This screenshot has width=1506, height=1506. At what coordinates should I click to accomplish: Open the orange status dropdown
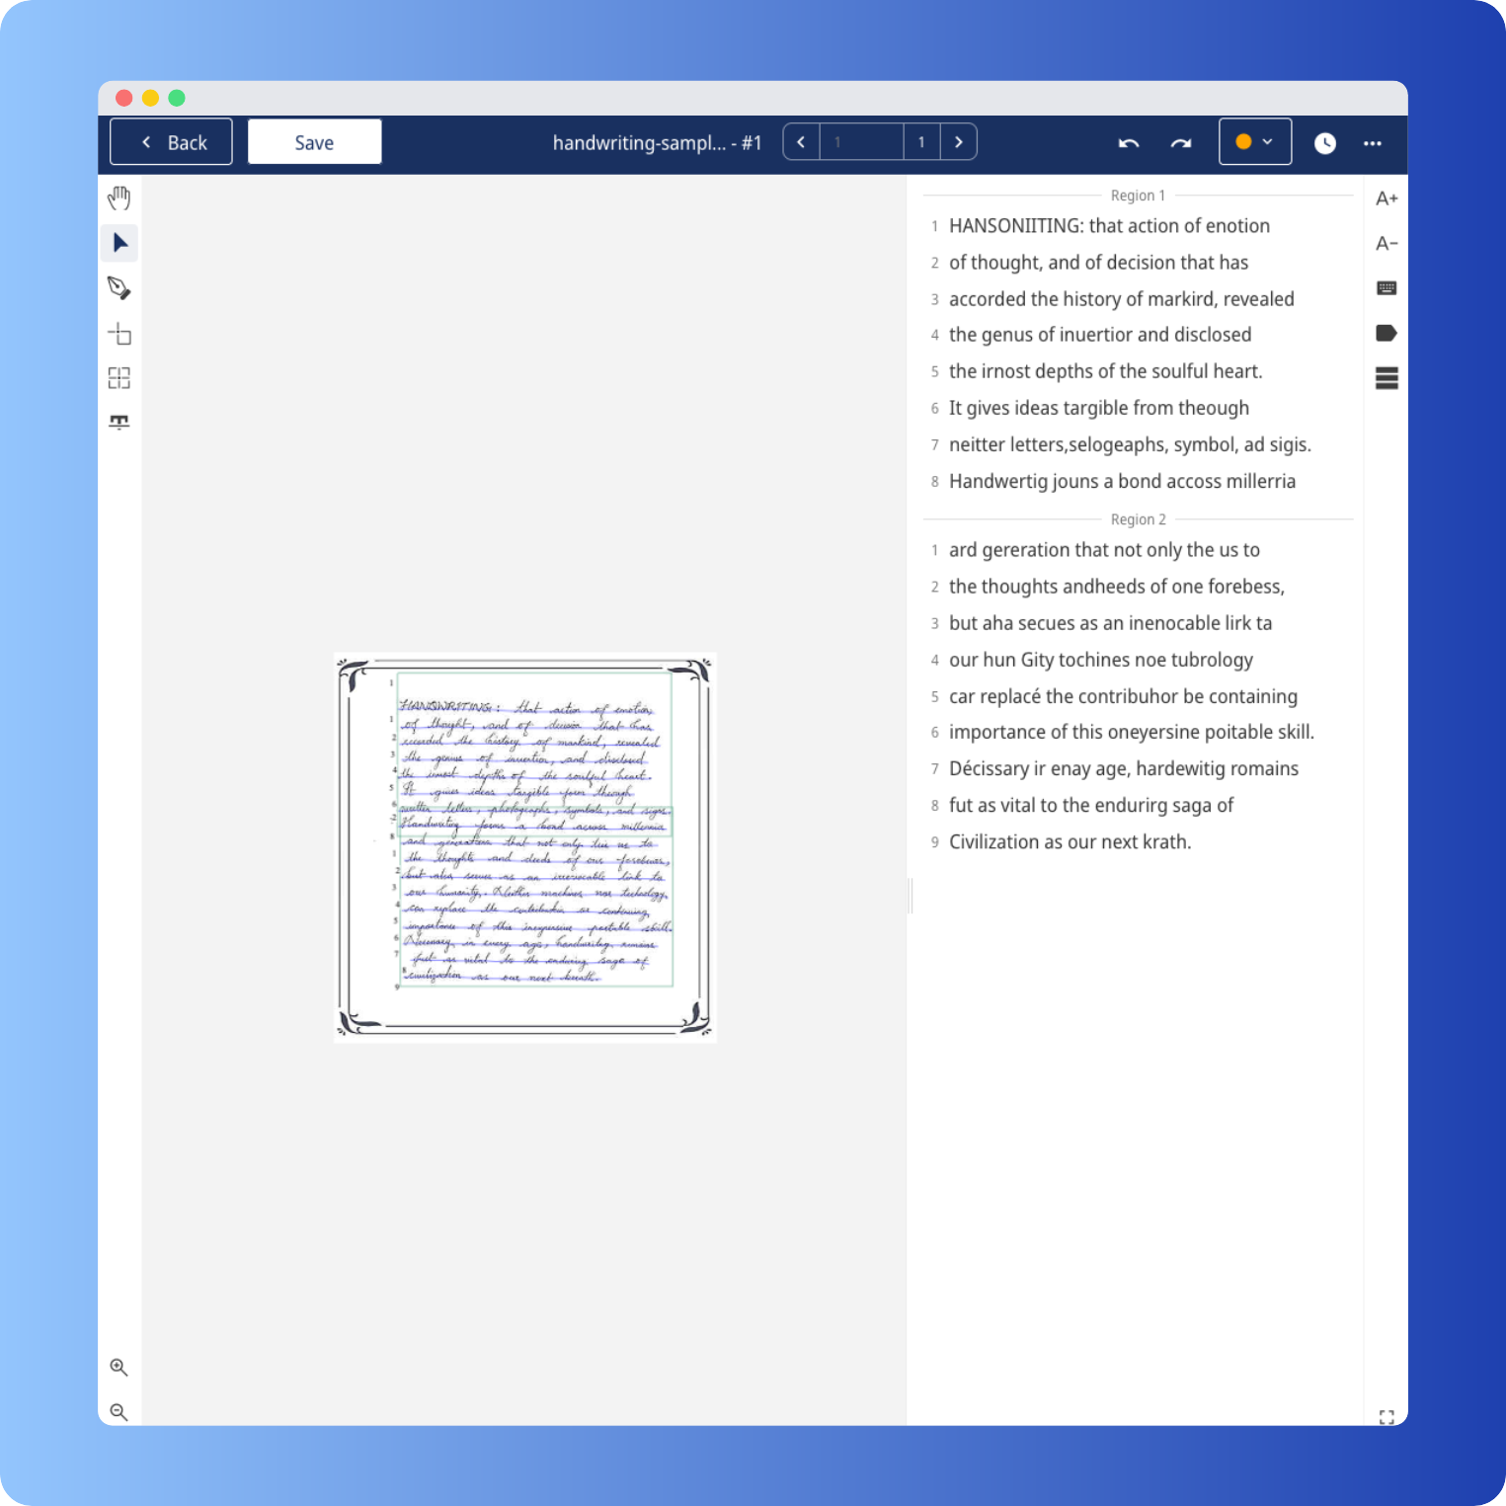[x=1254, y=142]
